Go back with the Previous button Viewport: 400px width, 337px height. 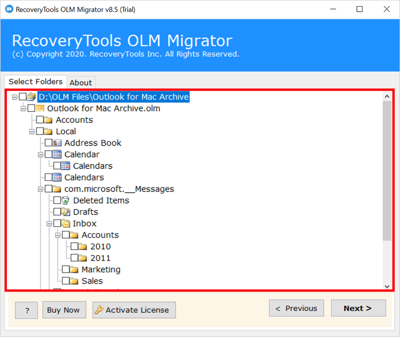[297, 308]
